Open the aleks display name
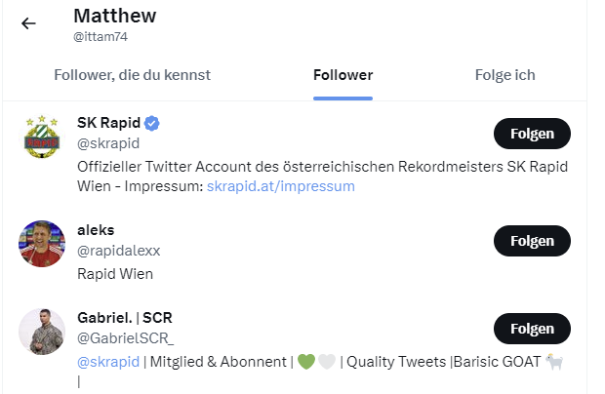Viewport: 605px width, 394px height. 96,231
